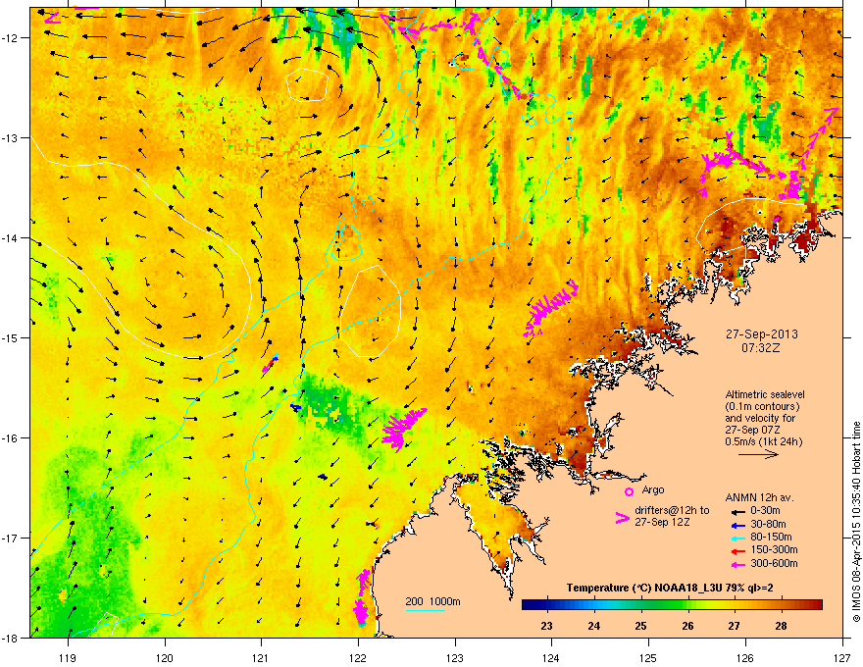Image resolution: width=863 pixels, height=667 pixels.
Task: Click the latitude axis label -15
Action: [x=10, y=337]
